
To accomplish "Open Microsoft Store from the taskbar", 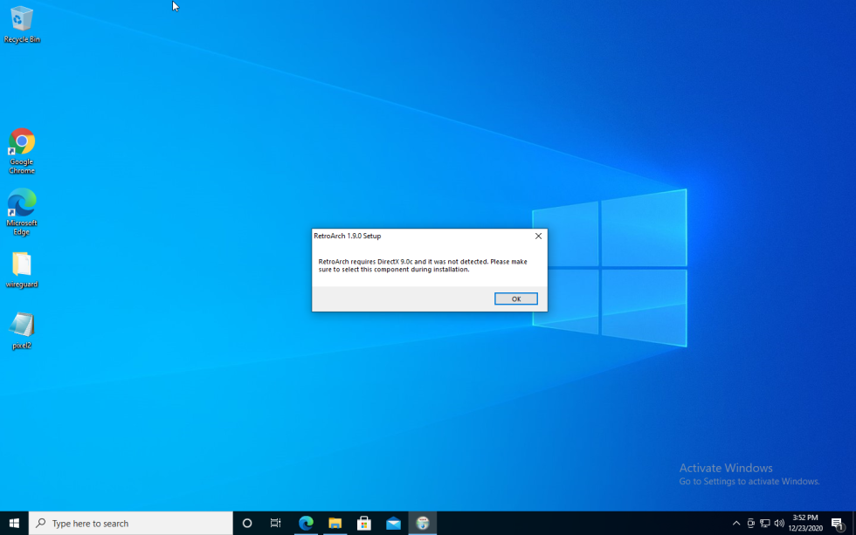I will tap(364, 523).
